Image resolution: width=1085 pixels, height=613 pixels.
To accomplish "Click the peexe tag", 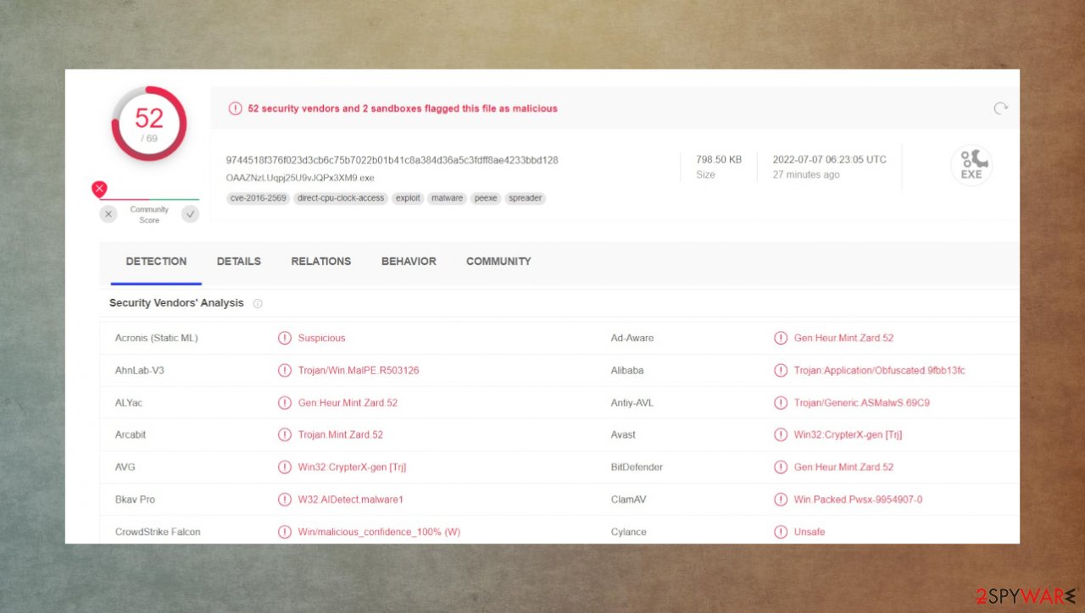I will (x=486, y=198).
